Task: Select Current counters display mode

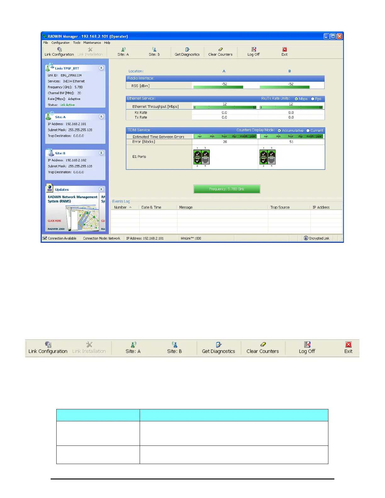Action: point(308,130)
